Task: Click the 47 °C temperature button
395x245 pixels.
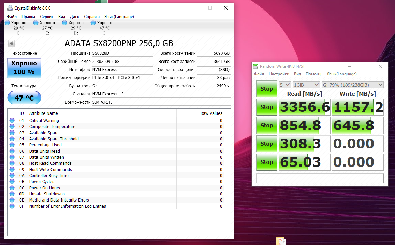Action: (24, 98)
